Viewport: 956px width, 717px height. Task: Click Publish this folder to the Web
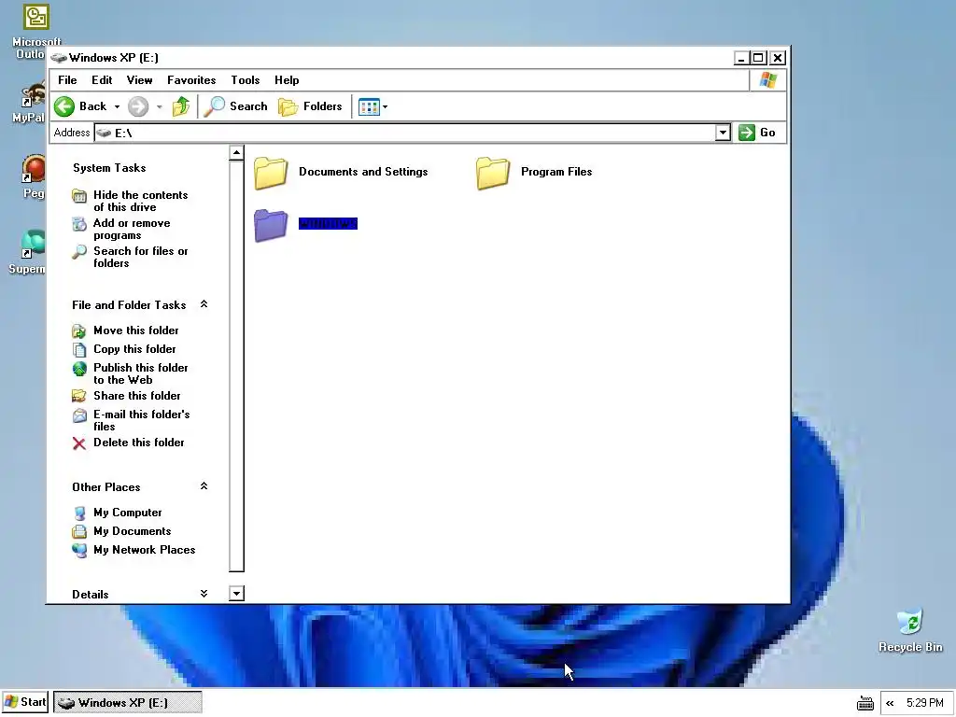coord(141,373)
